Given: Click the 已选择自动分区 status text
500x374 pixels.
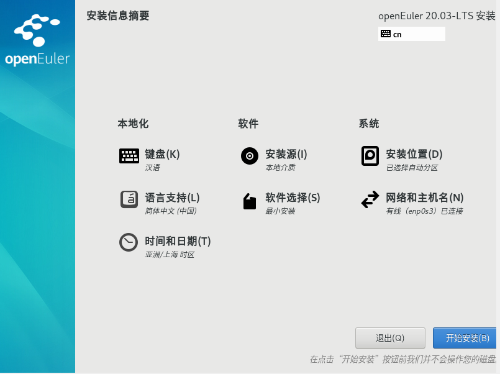Looking at the screenshot, I should click(412, 168).
